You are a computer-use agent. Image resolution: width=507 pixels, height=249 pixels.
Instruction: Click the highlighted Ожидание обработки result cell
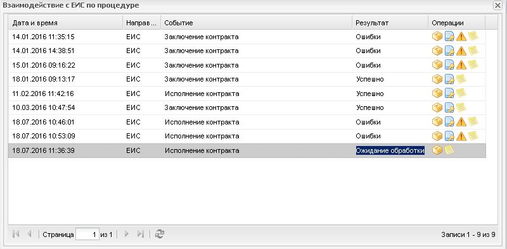(390, 150)
